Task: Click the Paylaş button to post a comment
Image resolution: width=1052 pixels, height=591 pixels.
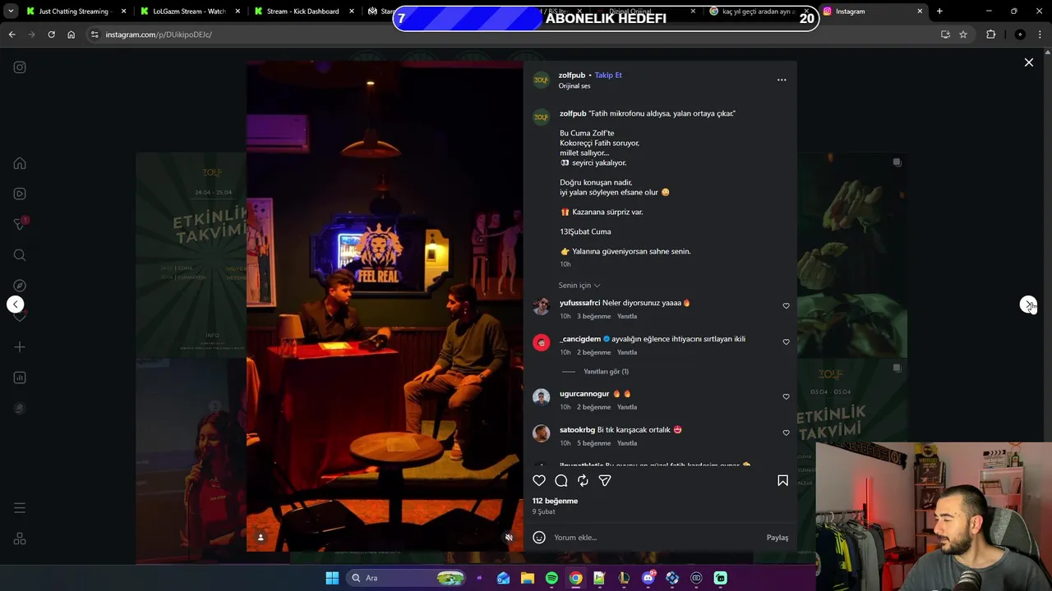Action: [777, 538]
